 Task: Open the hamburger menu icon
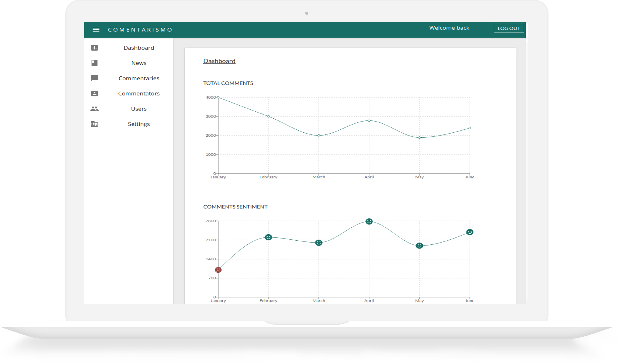click(96, 30)
